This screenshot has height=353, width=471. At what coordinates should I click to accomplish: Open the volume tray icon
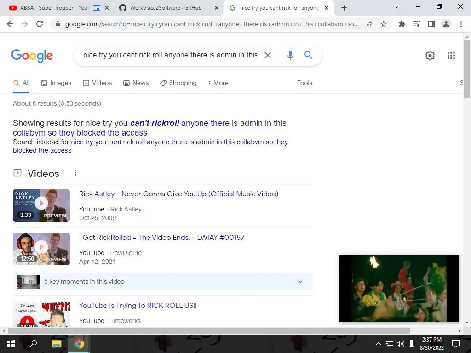pos(401,344)
